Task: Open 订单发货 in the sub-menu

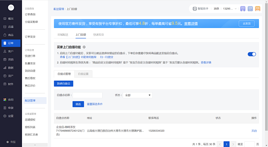Action: pos(30,37)
